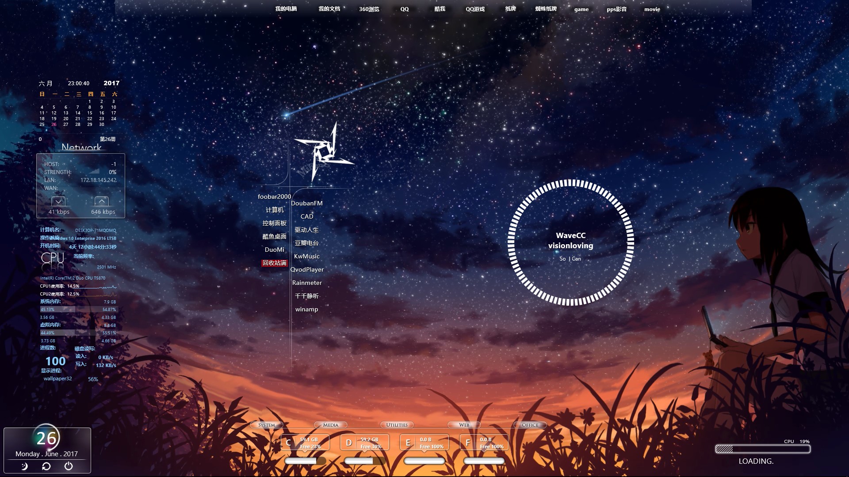
Task: Click the white pinwheel logo
Action: click(324, 152)
